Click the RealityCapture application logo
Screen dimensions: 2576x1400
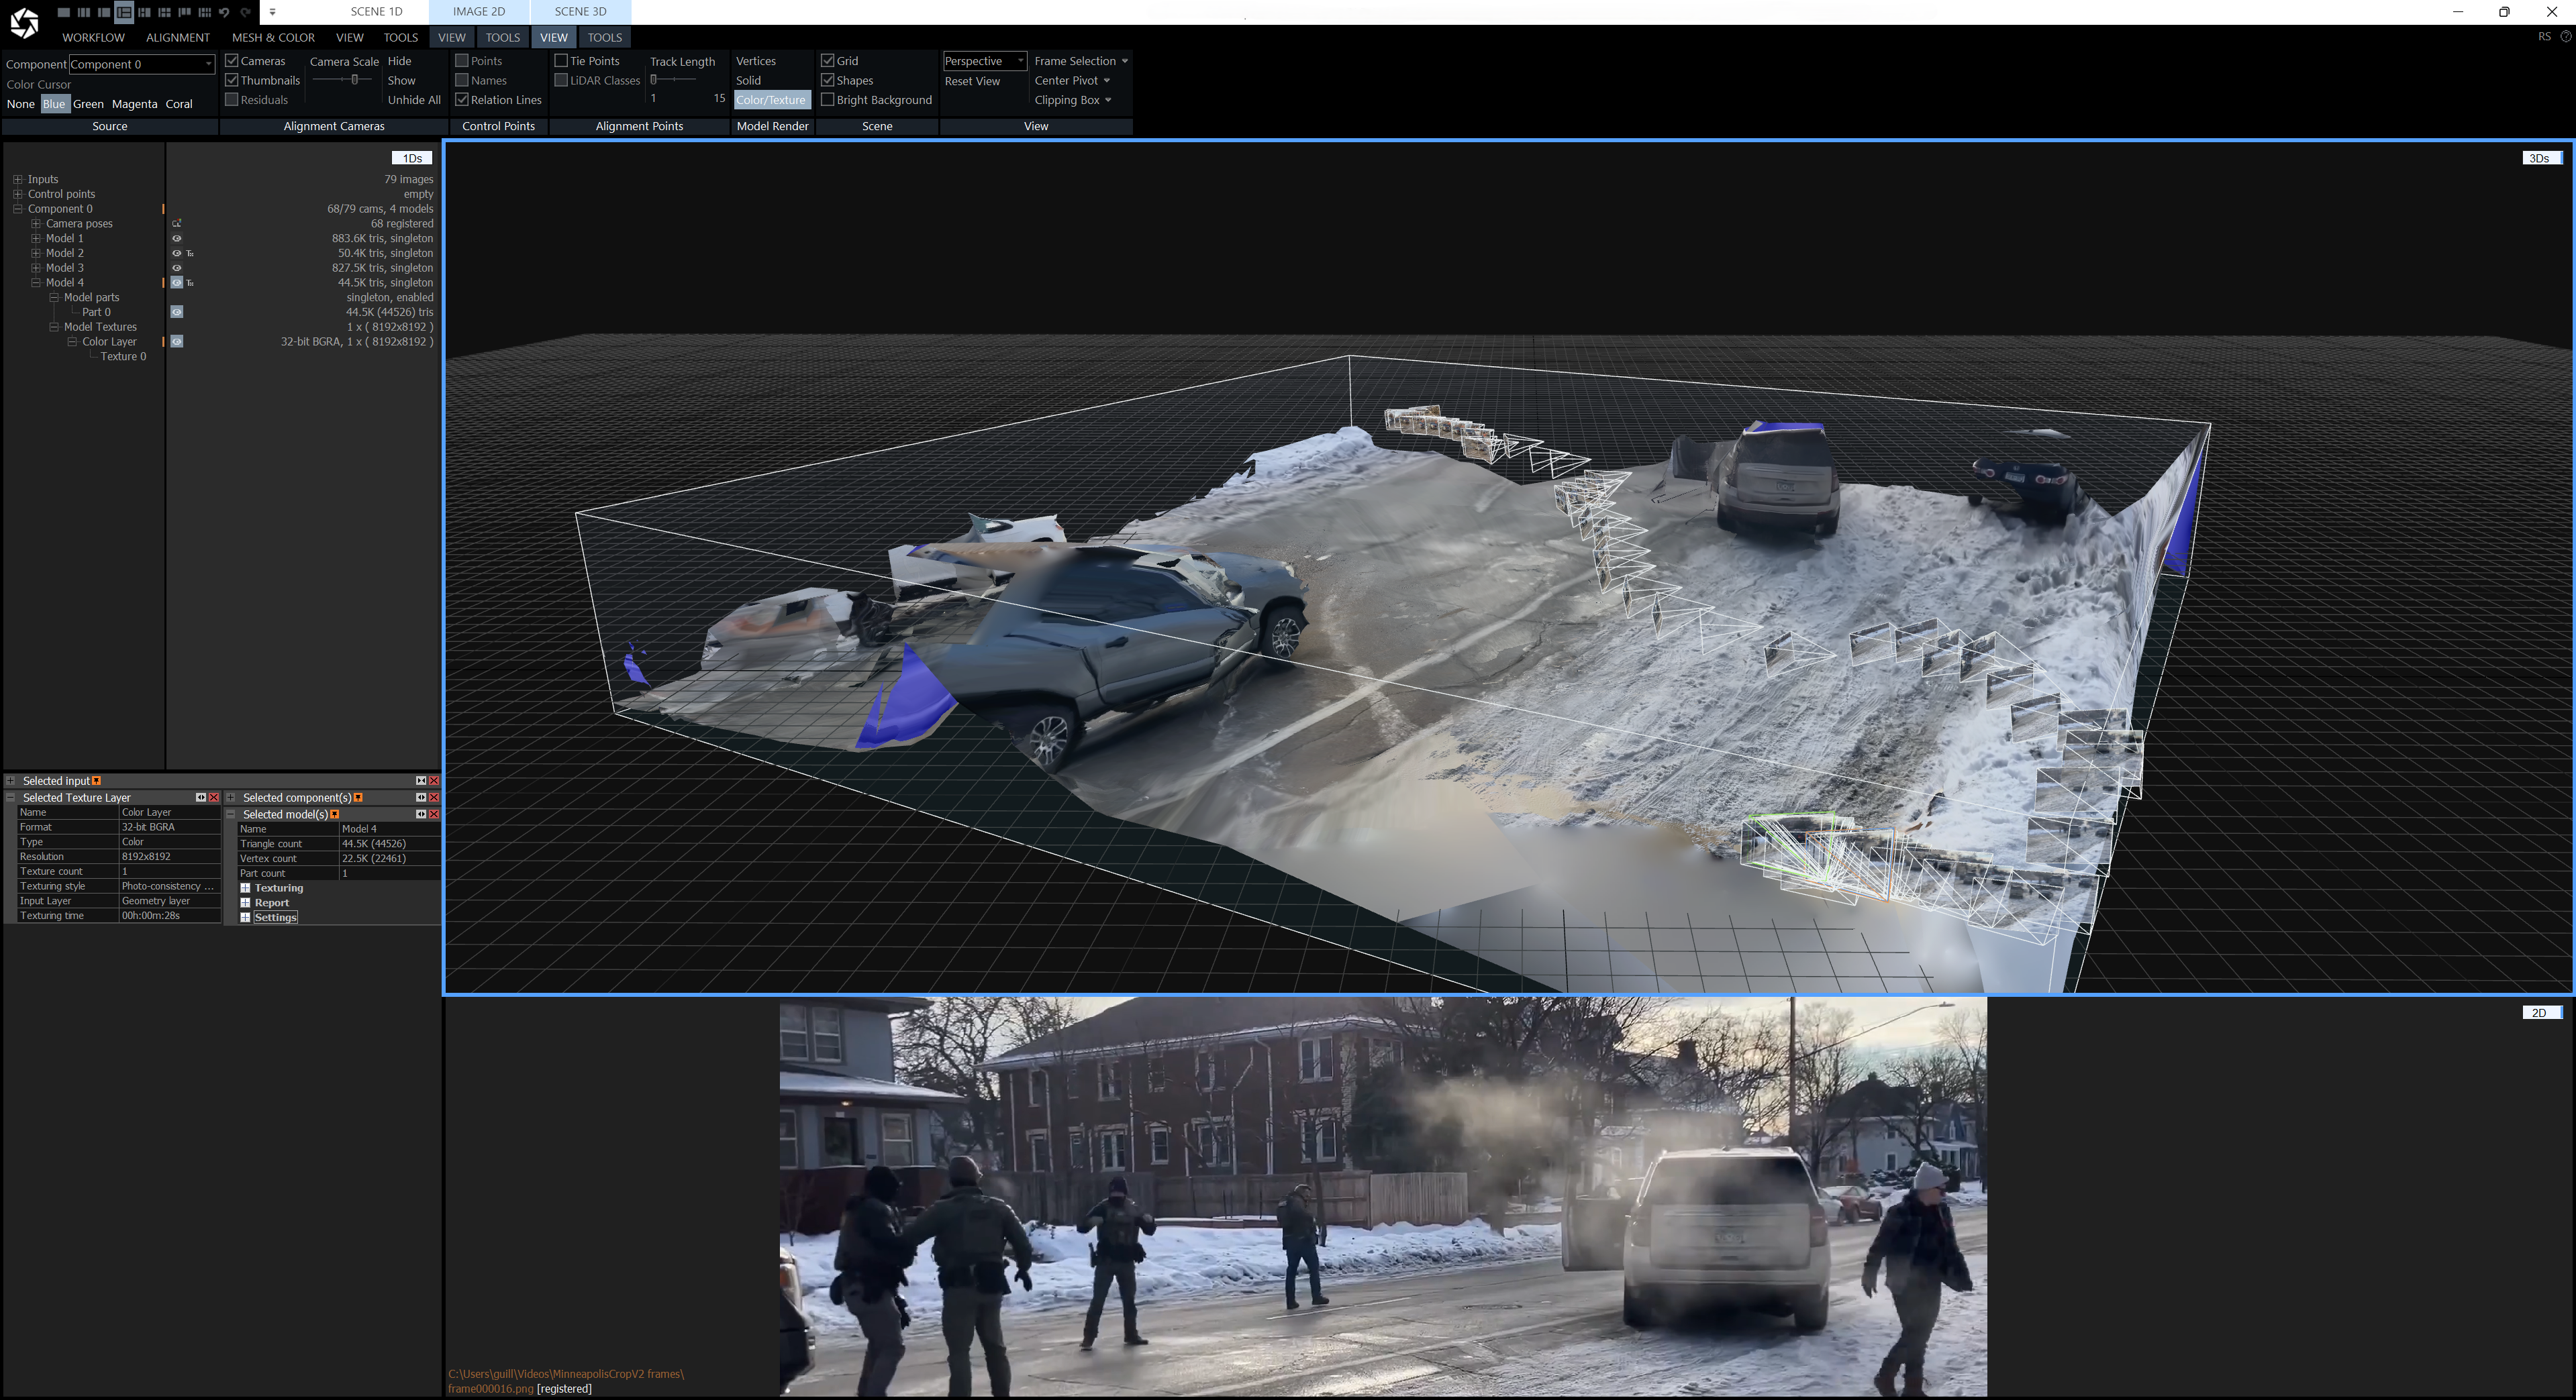point(24,22)
